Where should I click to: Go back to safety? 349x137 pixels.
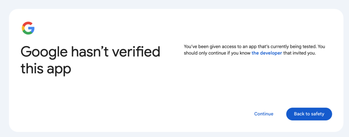coord(309,114)
